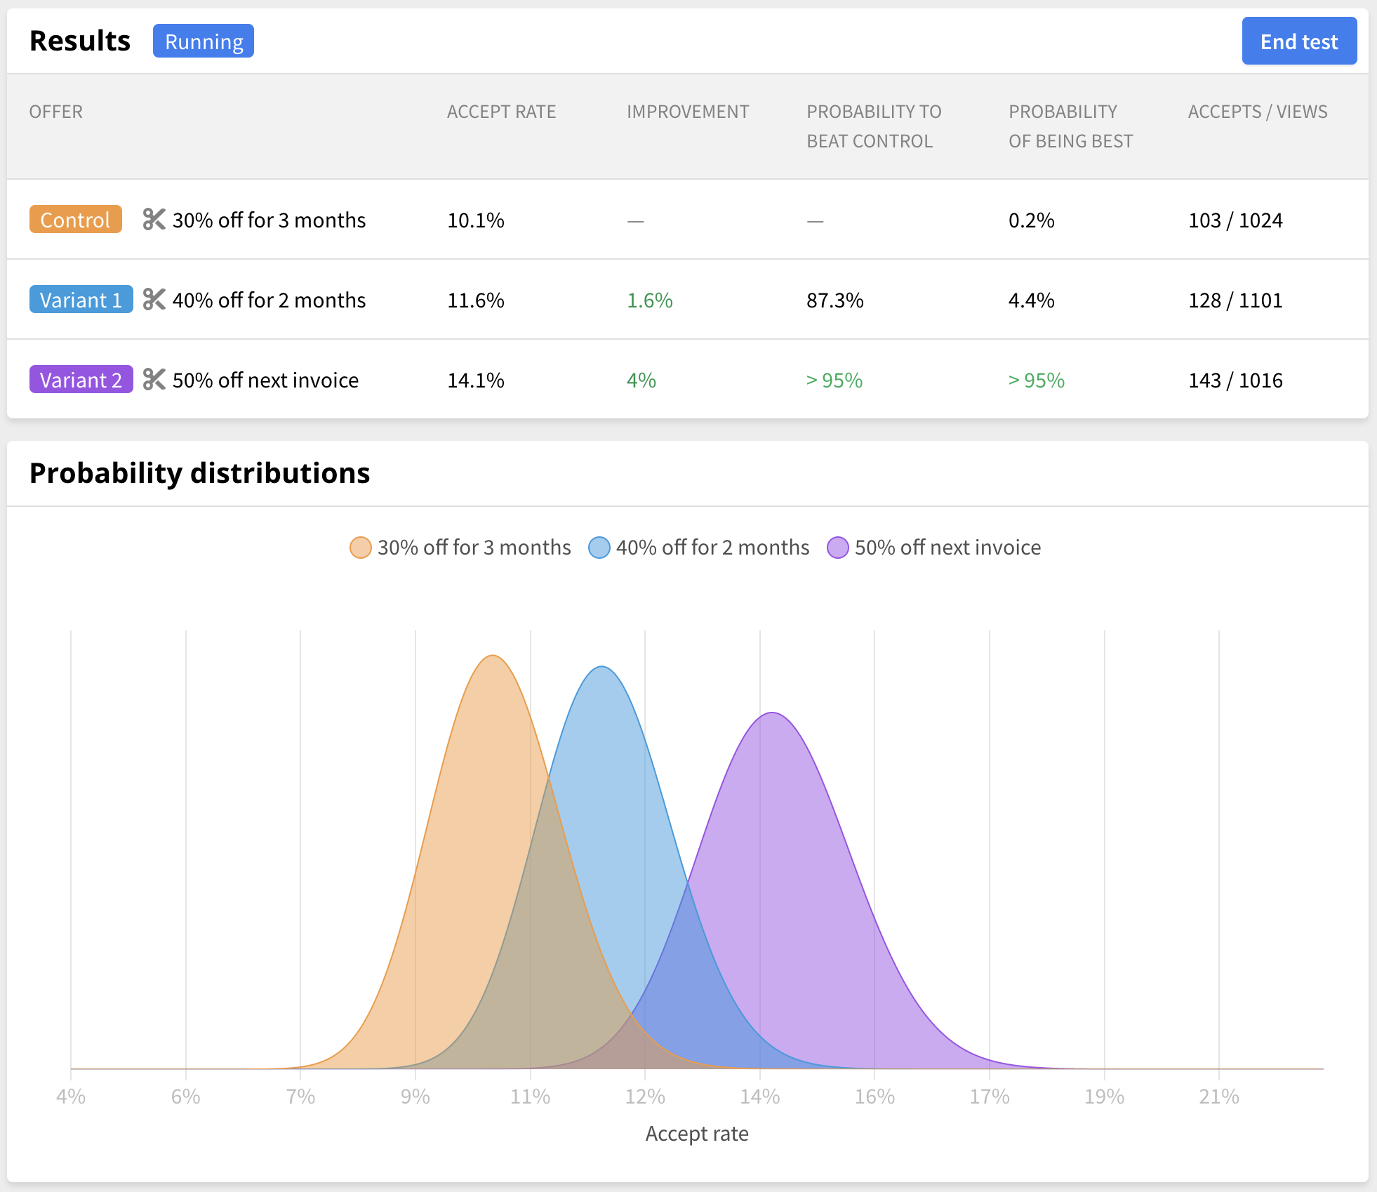The width and height of the screenshot is (1377, 1192).
Task: Click the scissors icon in Control row
Action: (x=154, y=220)
